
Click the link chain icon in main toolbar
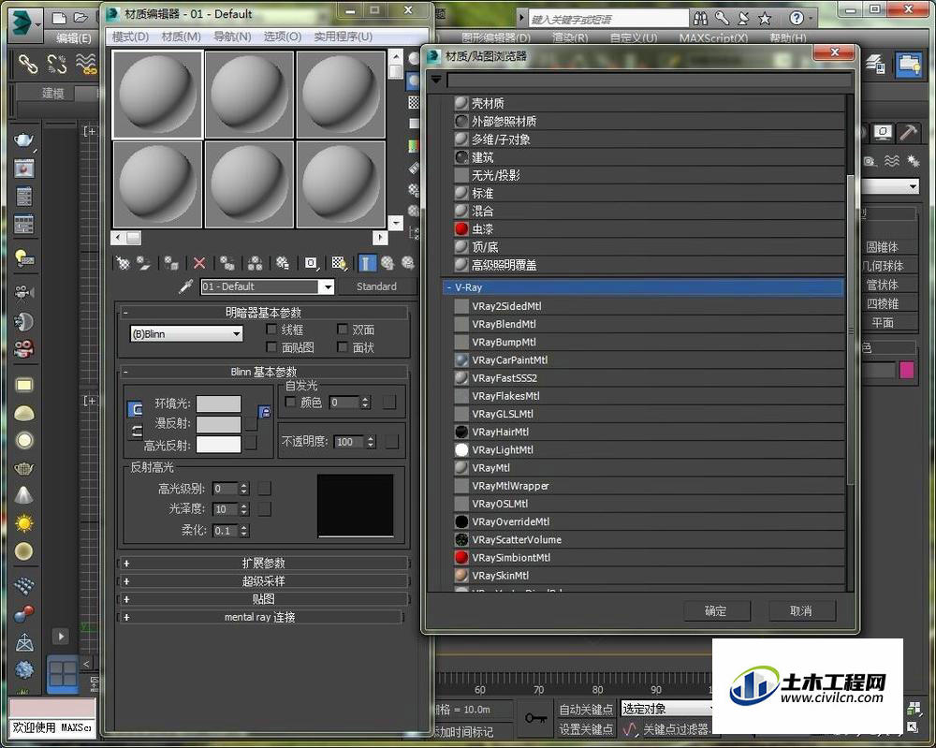[x=27, y=64]
